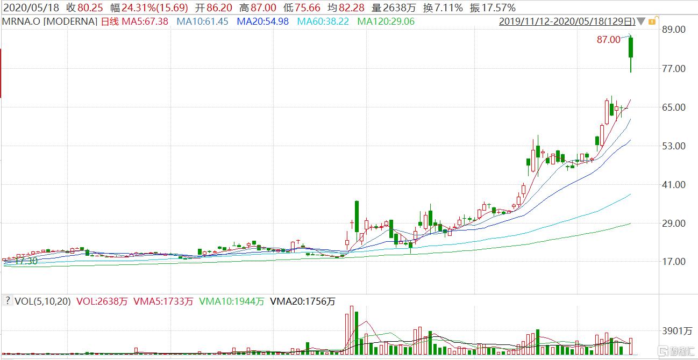
Task: Open the help question mark beside VOL indicator
Action: (x=8, y=301)
